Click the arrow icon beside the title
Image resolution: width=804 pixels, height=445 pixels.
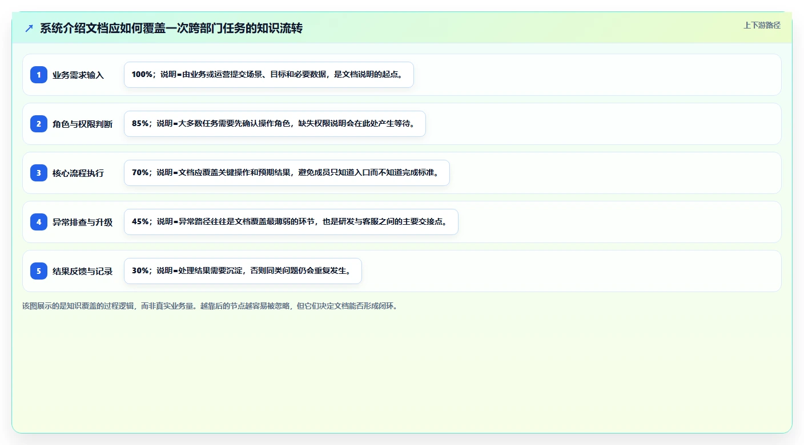(29, 29)
